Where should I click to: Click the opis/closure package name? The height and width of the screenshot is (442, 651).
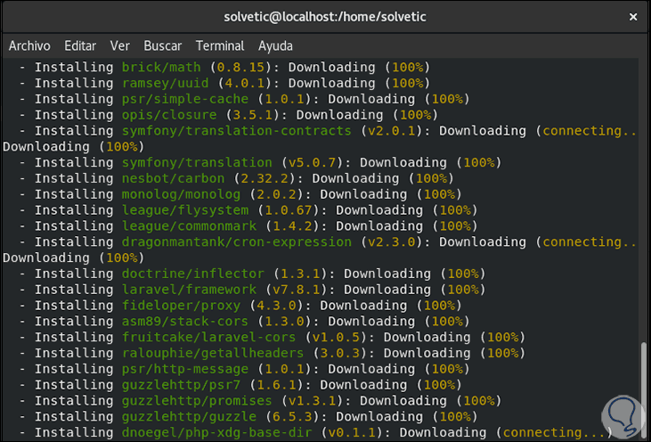[x=169, y=115]
